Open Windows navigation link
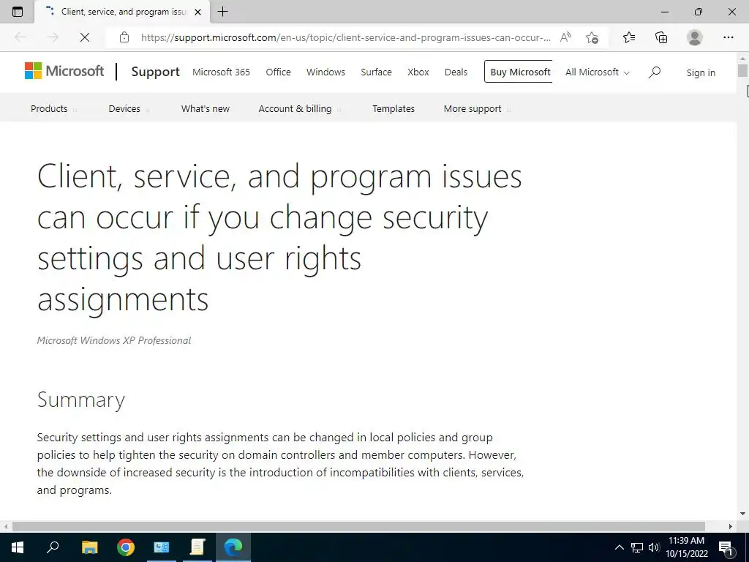749x562 pixels. (x=325, y=72)
